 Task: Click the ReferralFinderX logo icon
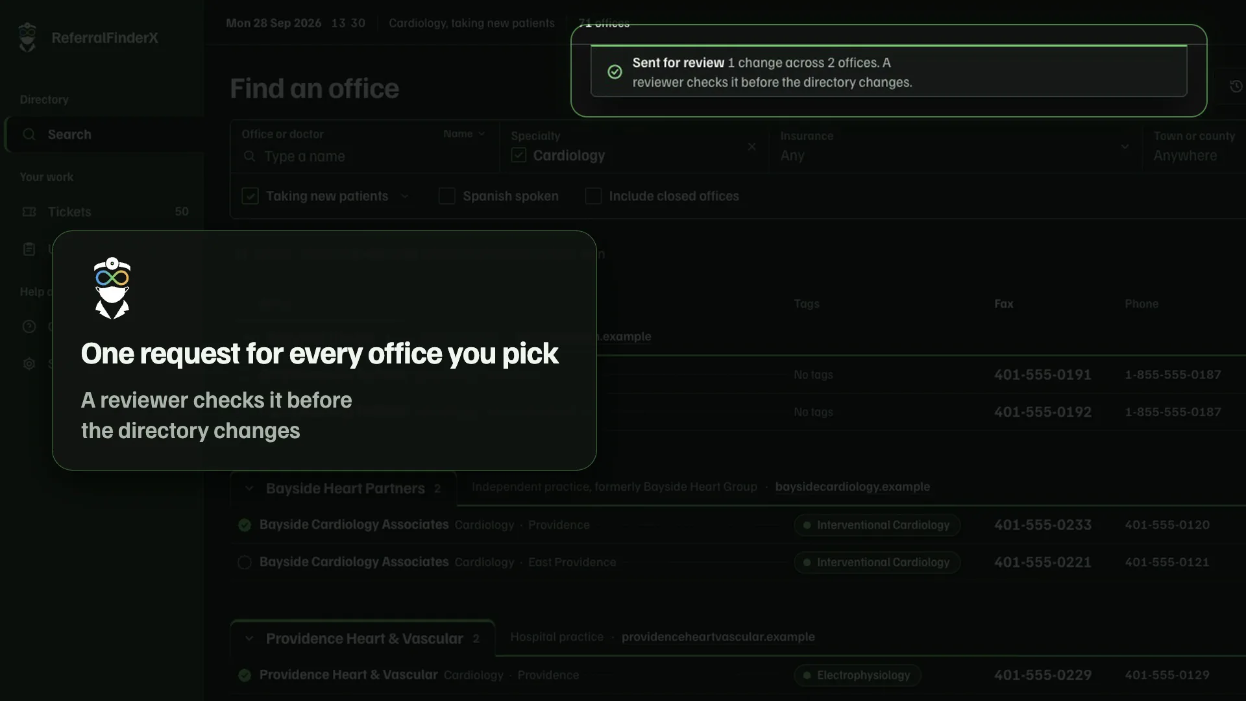(27, 37)
